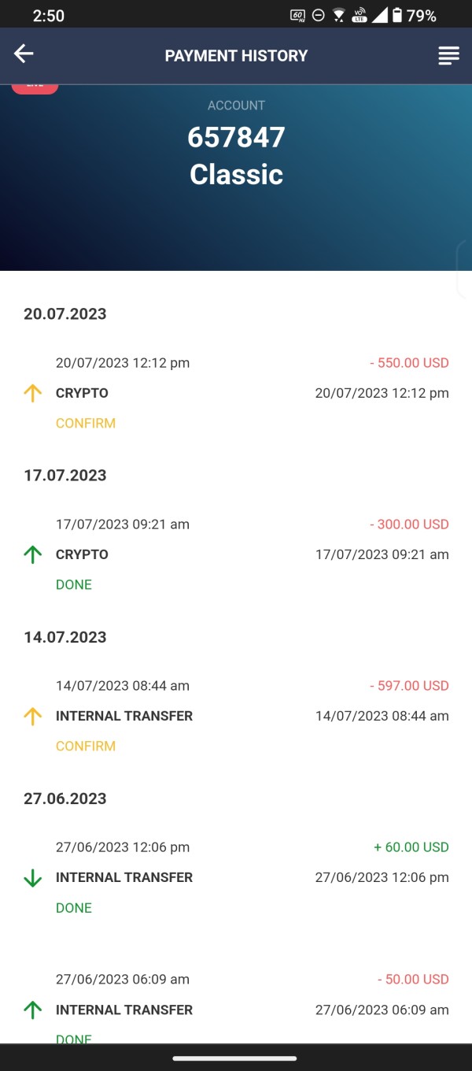Tap green up arrow for 50.00 USD transfer
The width and height of the screenshot is (472, 1071).
(32, 1010)
